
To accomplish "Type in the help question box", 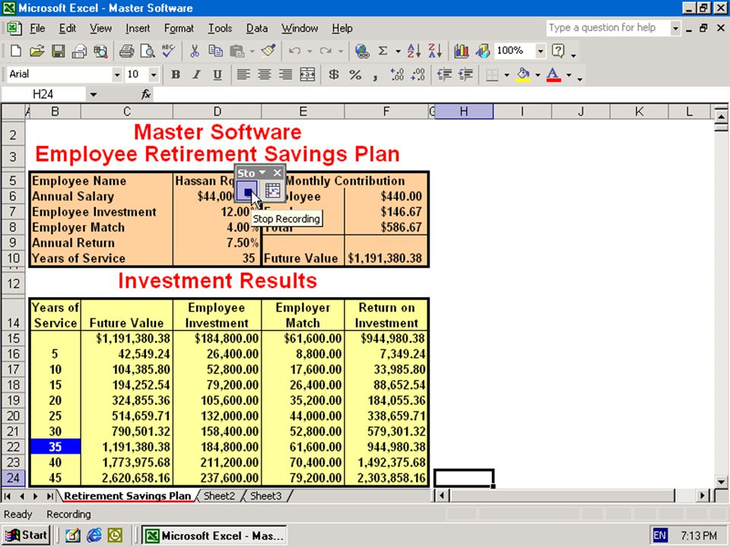I will coord(608,28).
